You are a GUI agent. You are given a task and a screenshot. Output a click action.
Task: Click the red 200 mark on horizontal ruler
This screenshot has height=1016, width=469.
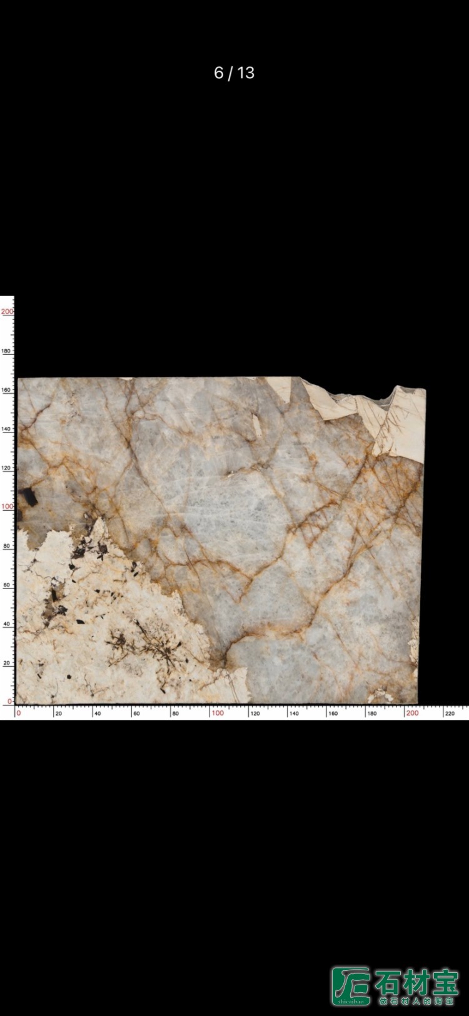412,713
